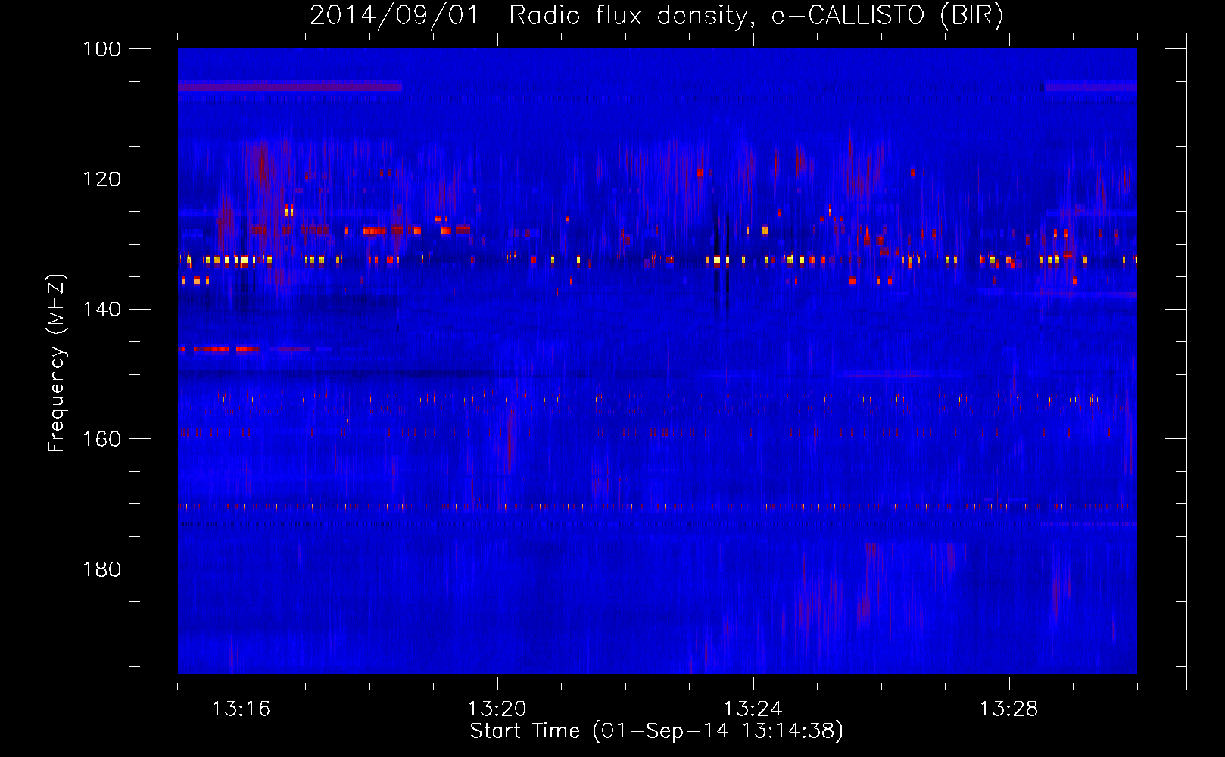The height and width of the screenshot is (757, 1225).
Task: Click the time tick label 13:16
Action: pyautogui.click(x=241, y=709)
